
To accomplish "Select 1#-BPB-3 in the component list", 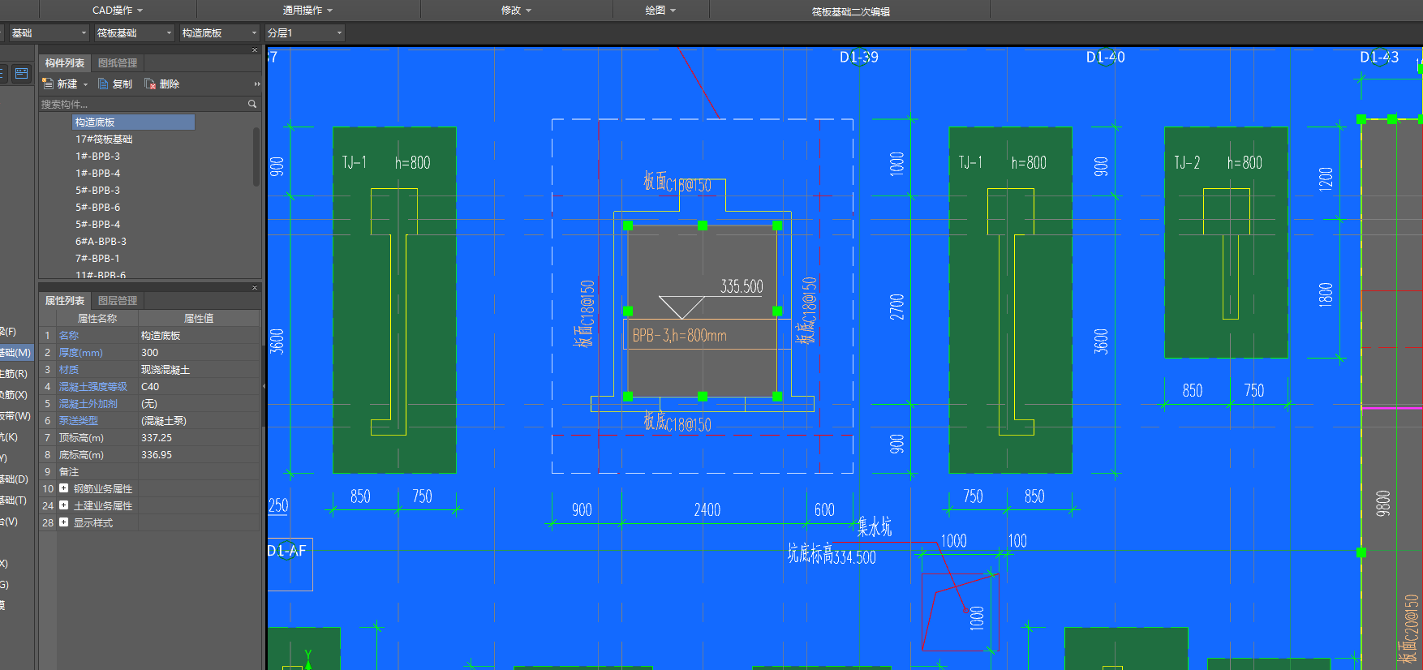I will [97, 157].
